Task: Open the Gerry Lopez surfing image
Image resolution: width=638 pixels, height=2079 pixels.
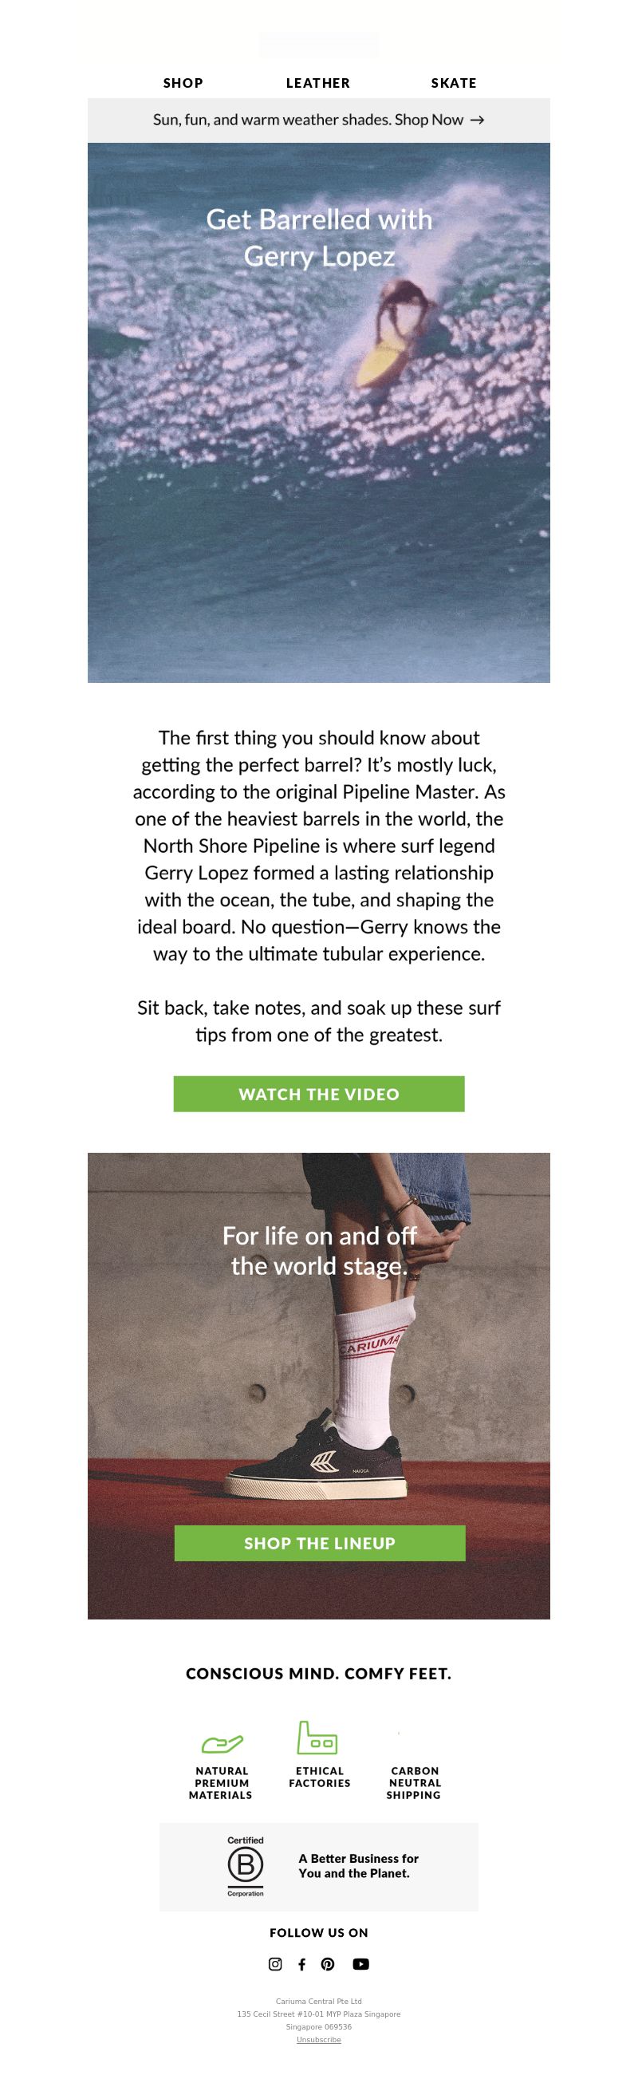Action: coord(318,412)
